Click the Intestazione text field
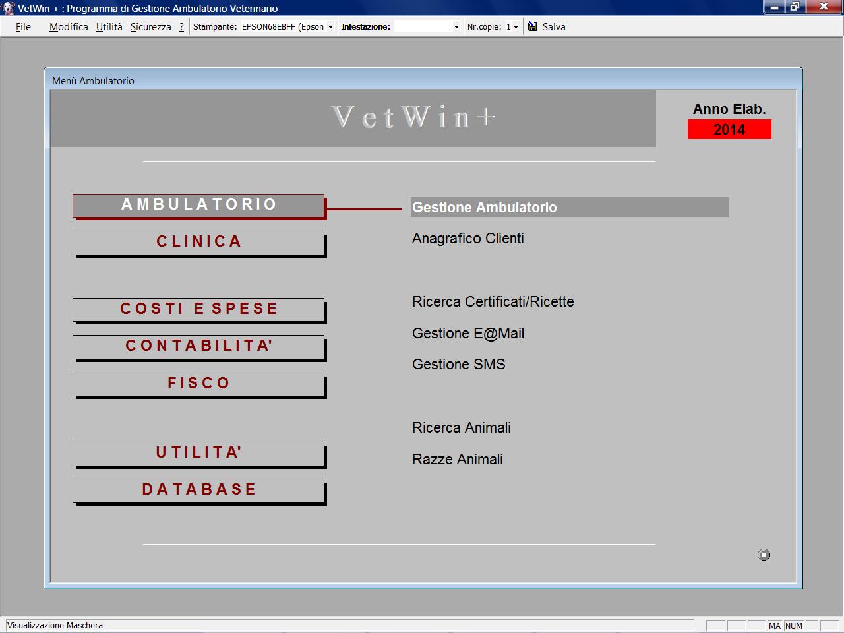The height and width of the screenshot is (633, 844). (x=422, y=27)
